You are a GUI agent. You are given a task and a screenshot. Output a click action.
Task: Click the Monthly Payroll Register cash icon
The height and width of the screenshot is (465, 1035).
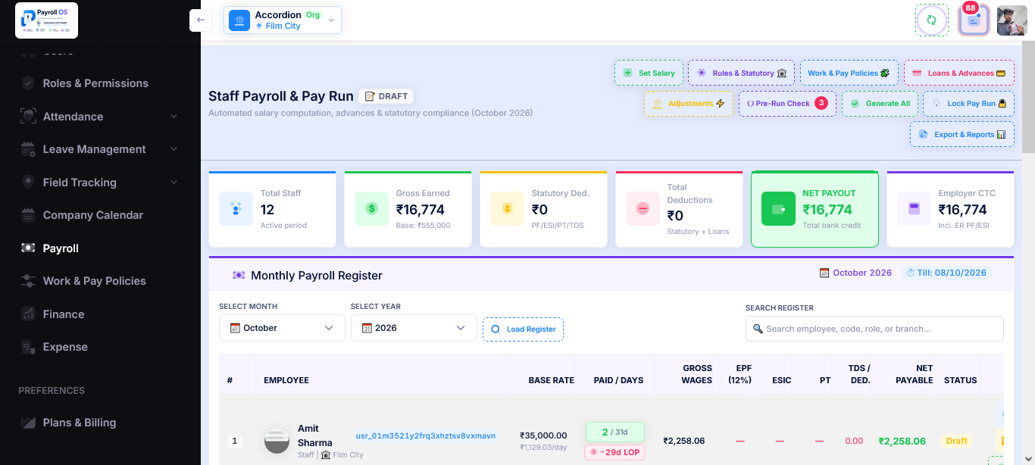[239, 276]
